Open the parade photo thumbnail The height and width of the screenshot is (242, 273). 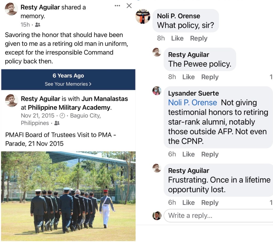(68, 196)
